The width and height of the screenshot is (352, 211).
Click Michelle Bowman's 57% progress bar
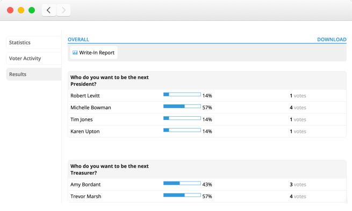pos(182,106)
